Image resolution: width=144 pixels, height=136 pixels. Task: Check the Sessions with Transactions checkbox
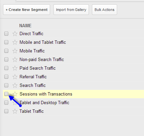pyautogui.click(x=6, y=94)
